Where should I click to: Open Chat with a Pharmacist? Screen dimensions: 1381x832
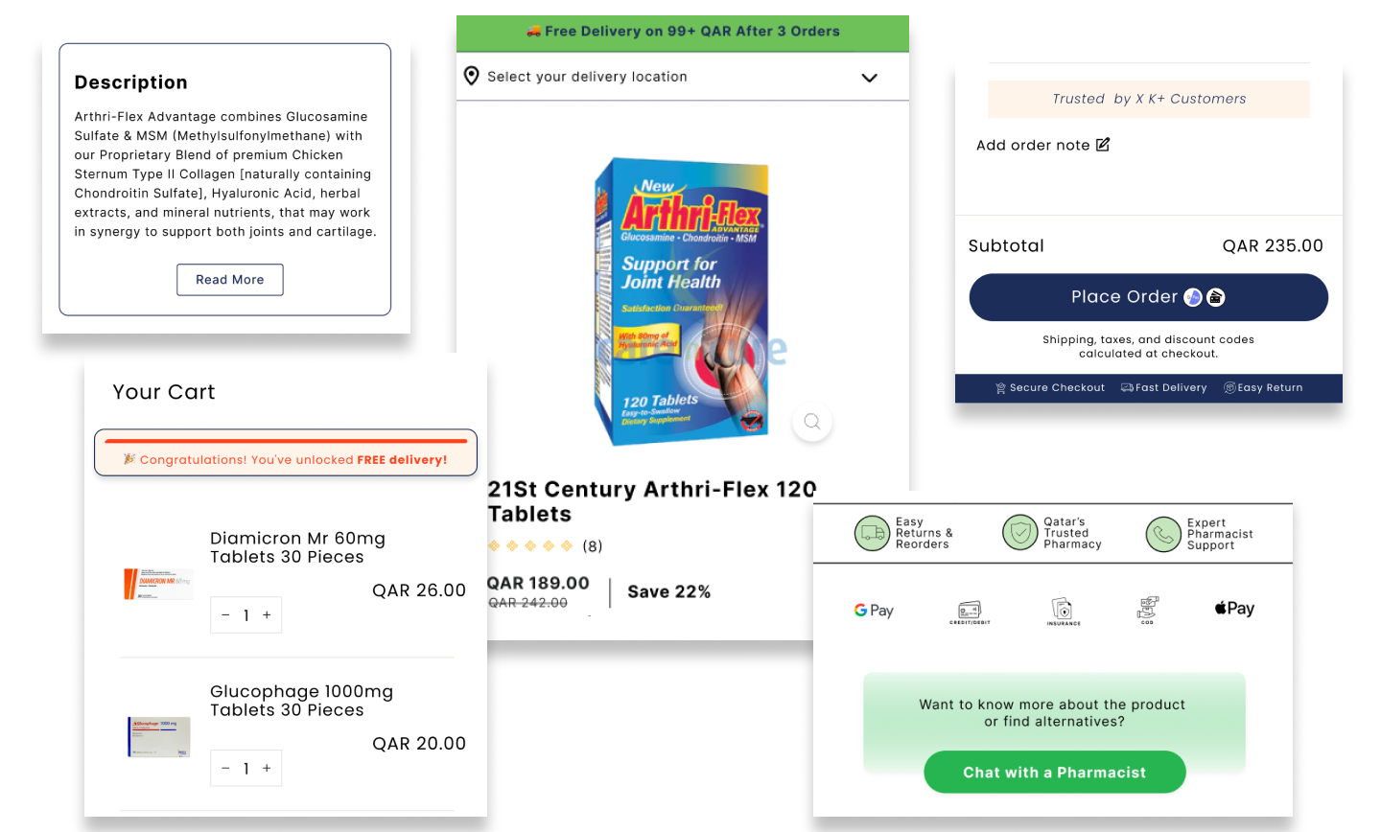(x=1054, y=773)
